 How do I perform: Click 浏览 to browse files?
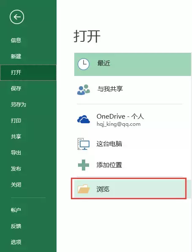coord(133,189)
